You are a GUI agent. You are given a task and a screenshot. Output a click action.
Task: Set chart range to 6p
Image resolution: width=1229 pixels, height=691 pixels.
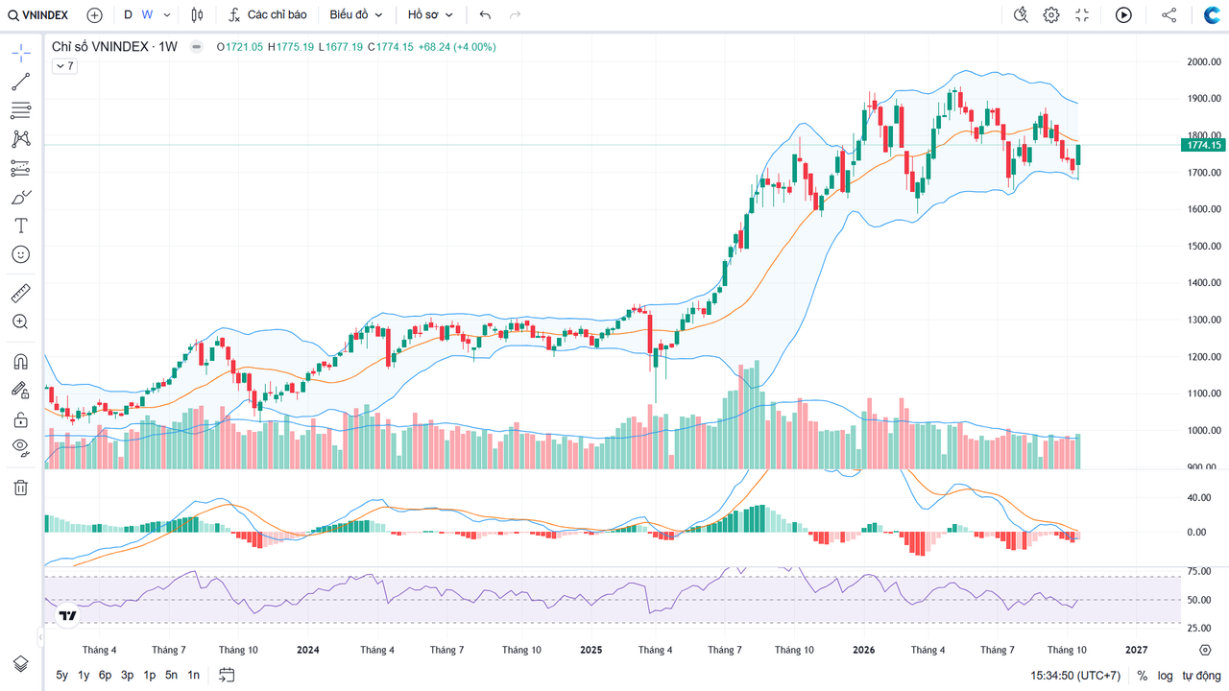pos(106,676)
